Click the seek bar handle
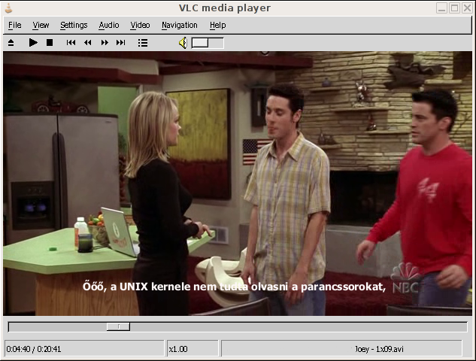Screen dimensions: 476x361 tap(118, 326)
